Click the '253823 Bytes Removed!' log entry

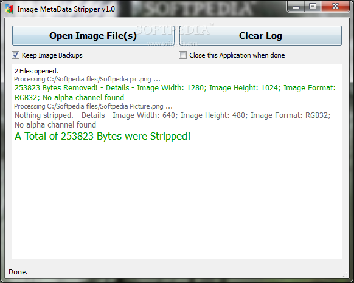[x=175, y=93]
